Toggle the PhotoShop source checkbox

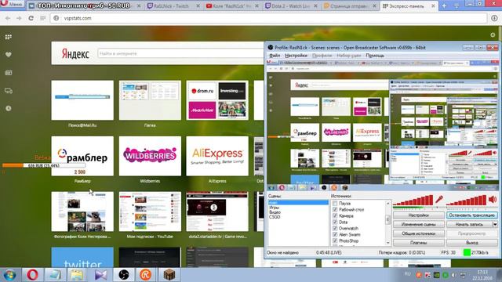(x=335, y=240)
